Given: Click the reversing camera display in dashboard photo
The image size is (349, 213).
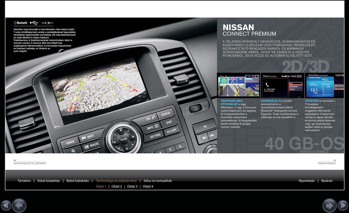Looking at the screenshot, I should click(x=99, y=87).
